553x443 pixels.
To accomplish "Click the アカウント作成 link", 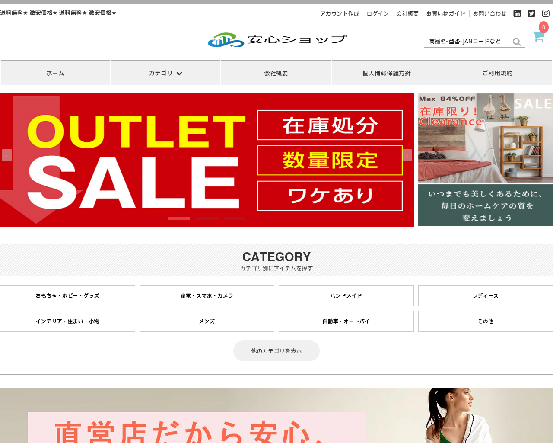I will [340, 14].
